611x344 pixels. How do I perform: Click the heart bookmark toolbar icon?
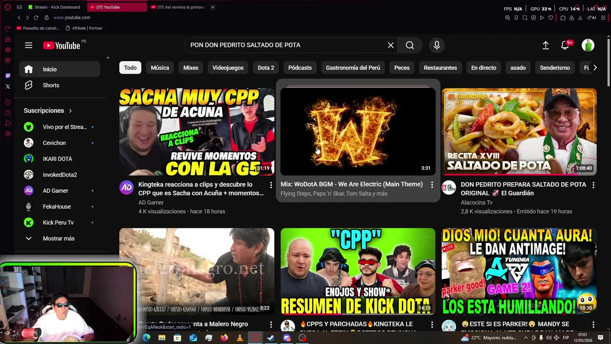pyautogui.click(x=550, y=18)
